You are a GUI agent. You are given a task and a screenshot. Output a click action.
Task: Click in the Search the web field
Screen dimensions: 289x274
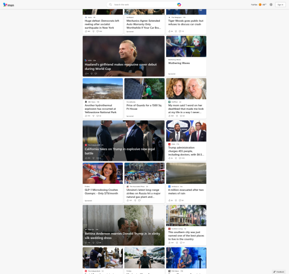(144, 5)
